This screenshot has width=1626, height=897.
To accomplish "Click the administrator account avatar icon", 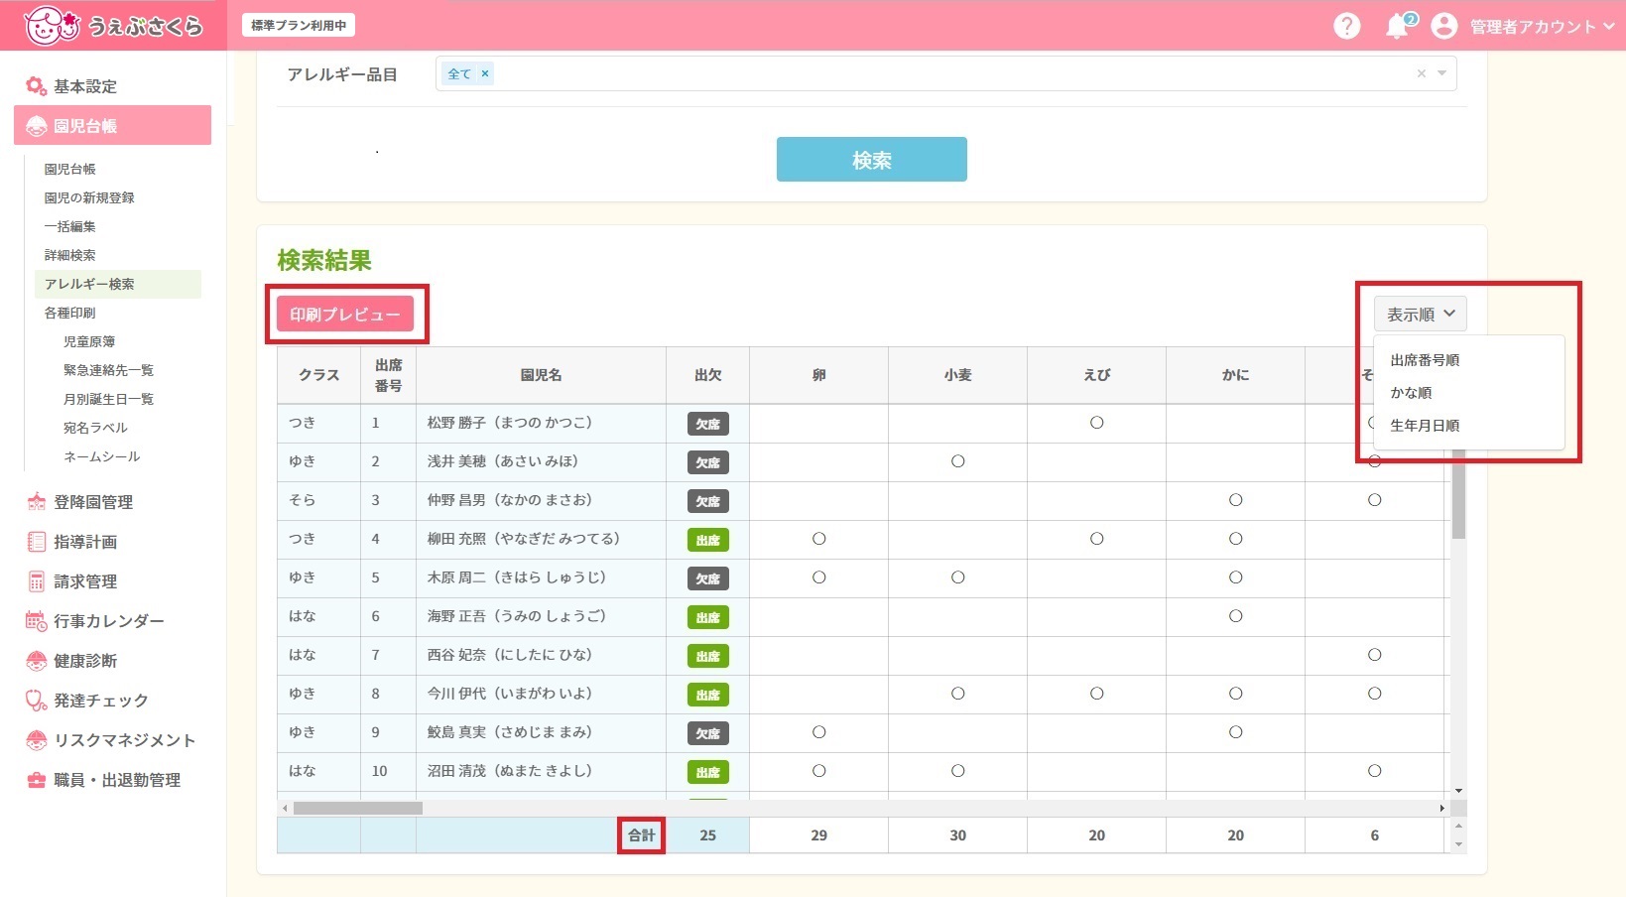I will 1444,26.
